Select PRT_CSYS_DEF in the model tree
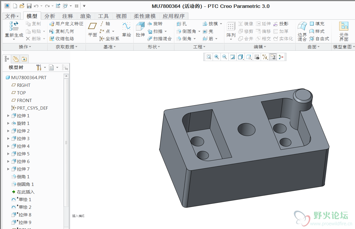 (30, 108)
